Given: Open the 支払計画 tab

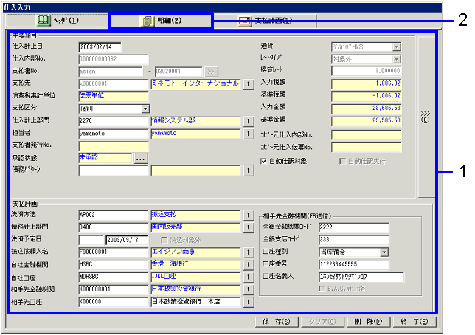Looking at the screenshot, I should [x=265, y=21].
